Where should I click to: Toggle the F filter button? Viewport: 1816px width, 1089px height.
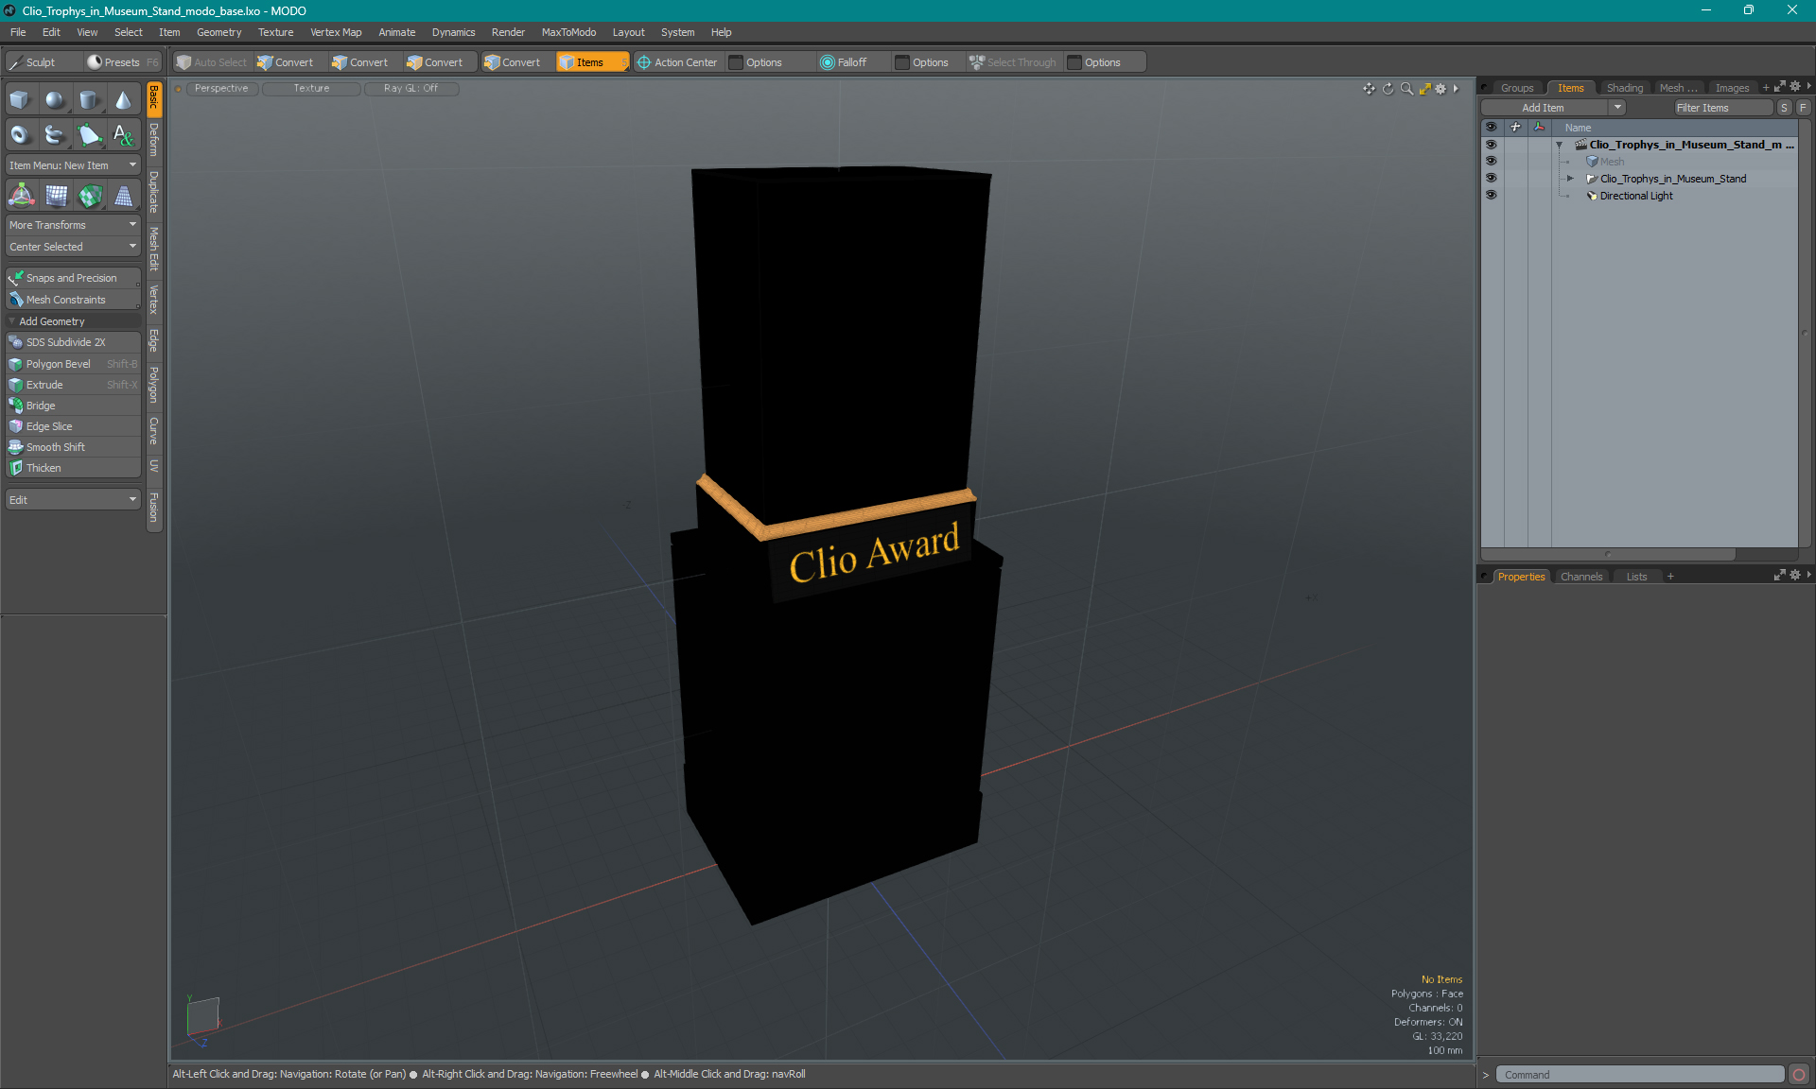coord(1803,108)
